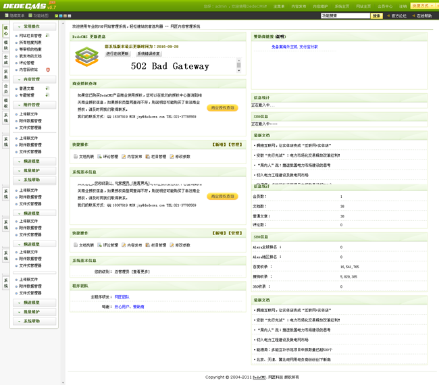
Task: Switch to the 核心 vertical sidebar tab
Action: [x=6, y=31]
